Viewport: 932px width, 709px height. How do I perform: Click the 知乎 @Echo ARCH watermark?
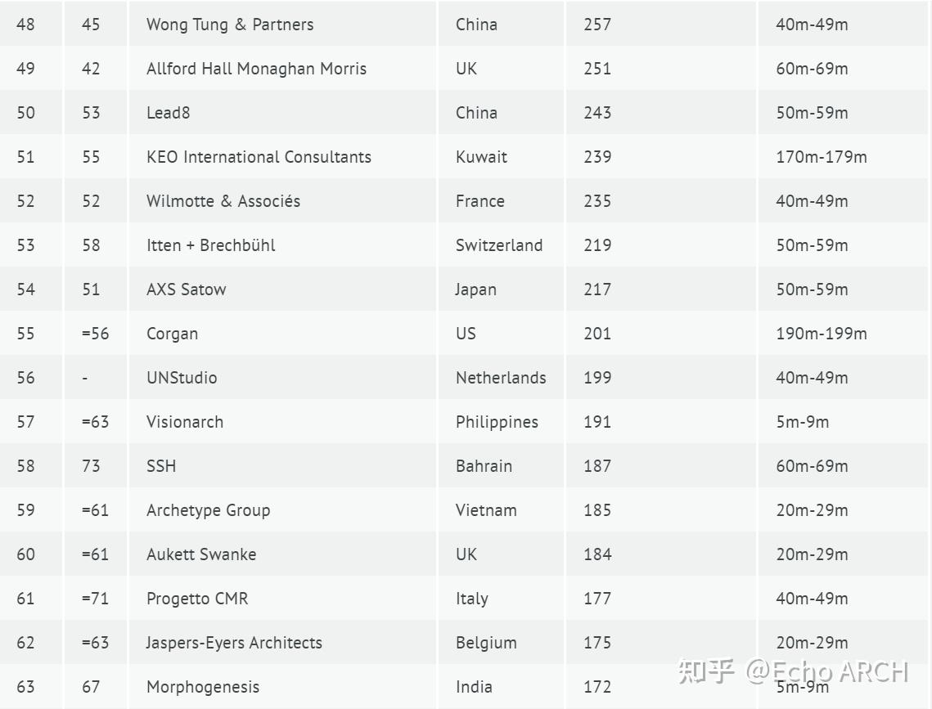tap(793, 672)
